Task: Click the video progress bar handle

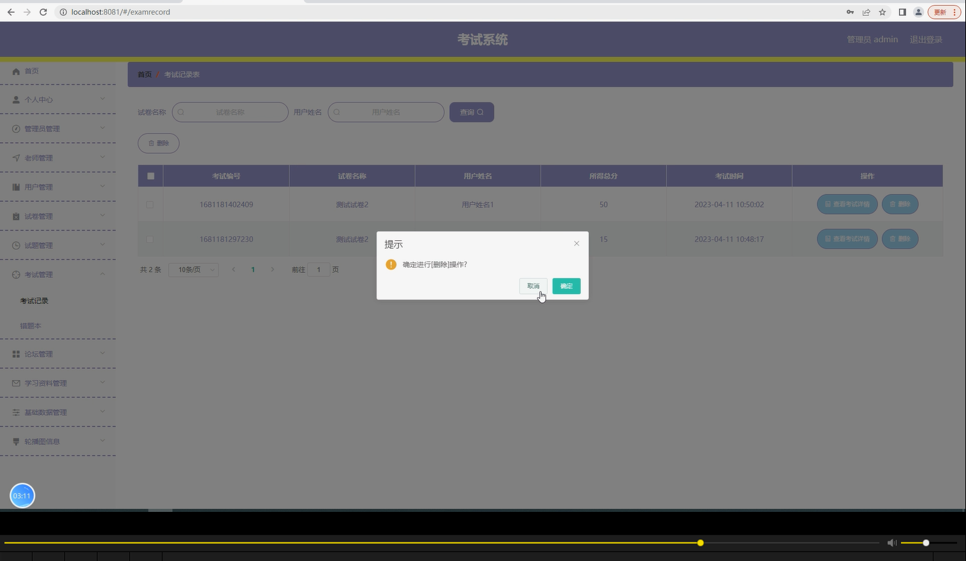Action: point(700,543)
